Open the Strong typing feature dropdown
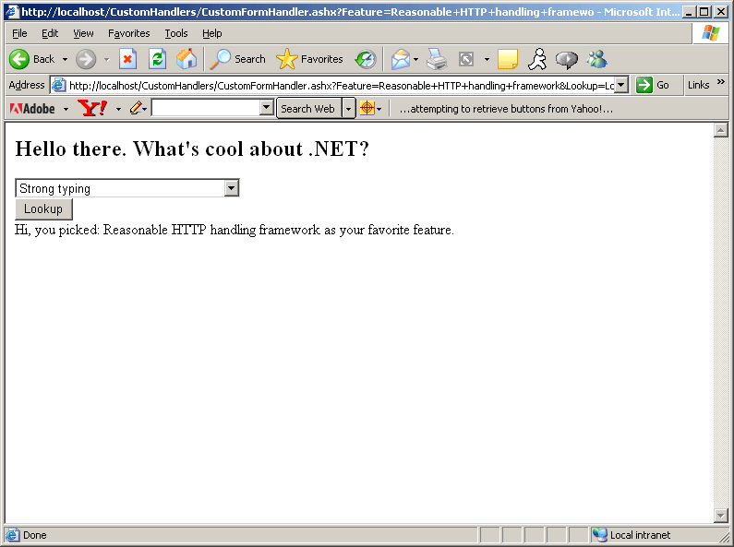 tap(127, 188)
